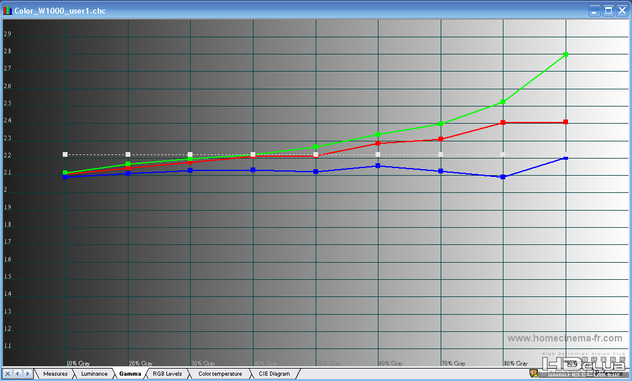This screenshot has width=632, height=381.
Task: Click blue data point at 60% Gray
Action: tap(378, 166)
